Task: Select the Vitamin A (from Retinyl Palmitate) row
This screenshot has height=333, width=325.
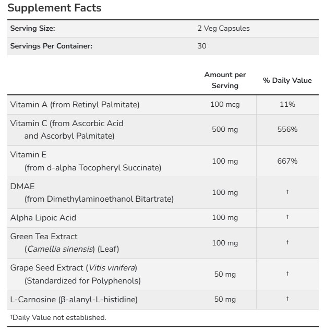Action: point(75,104)
